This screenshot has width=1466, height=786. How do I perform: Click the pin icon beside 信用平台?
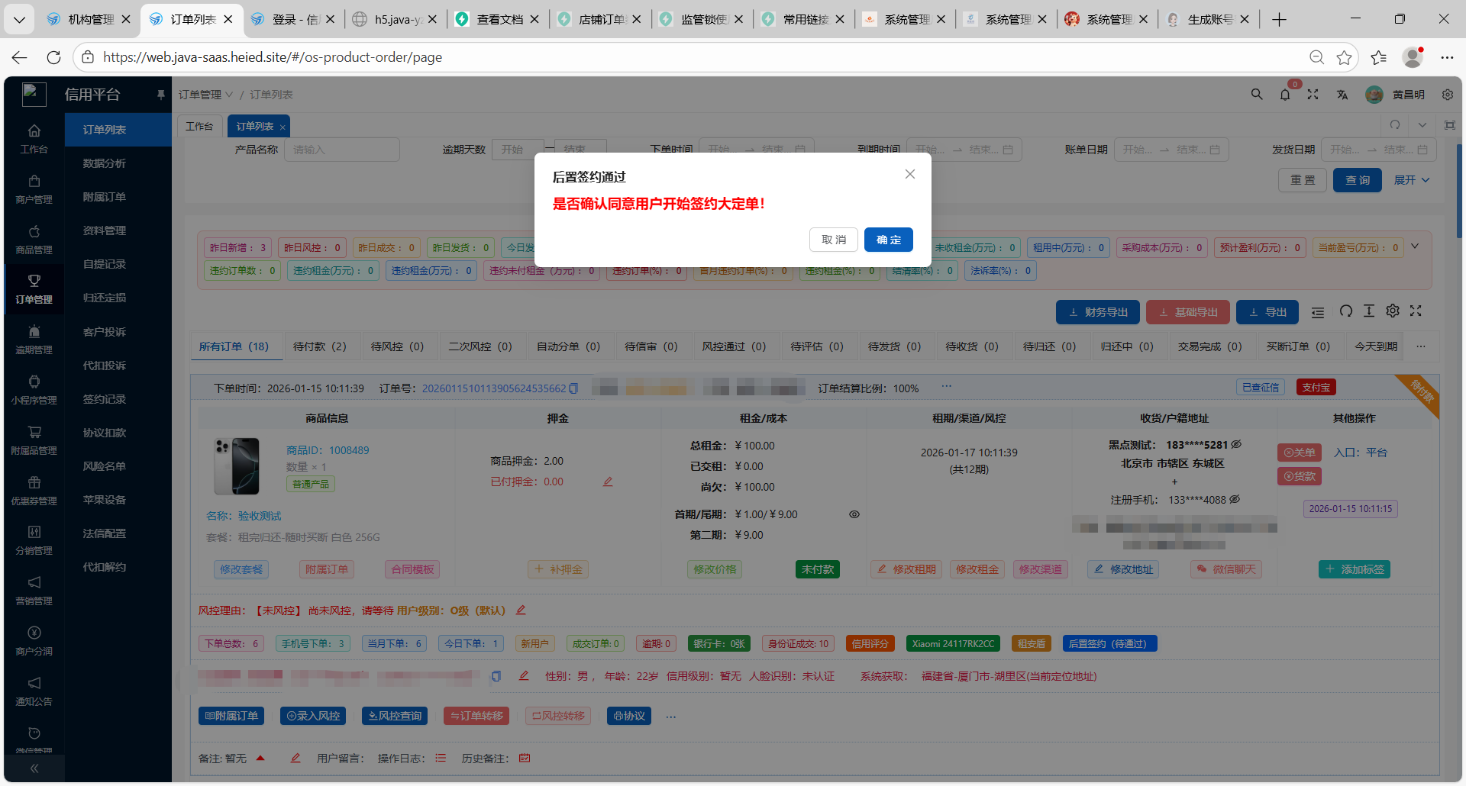click(x=160, y=95)
